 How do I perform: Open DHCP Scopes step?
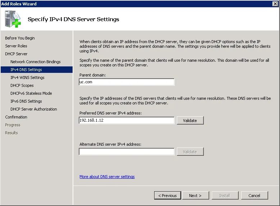pos(22,85)
